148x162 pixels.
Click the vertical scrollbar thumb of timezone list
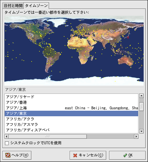[141, 107]
